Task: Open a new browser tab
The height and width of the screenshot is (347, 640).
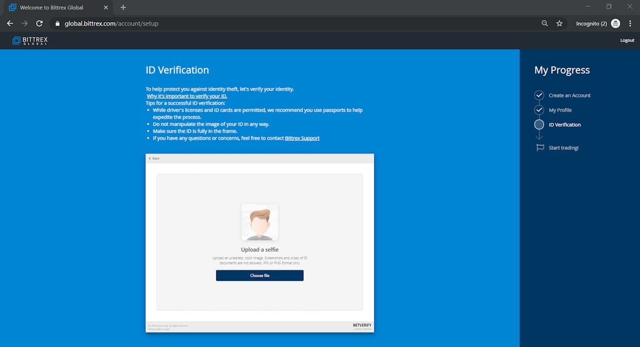Action: tap(123, 7)
